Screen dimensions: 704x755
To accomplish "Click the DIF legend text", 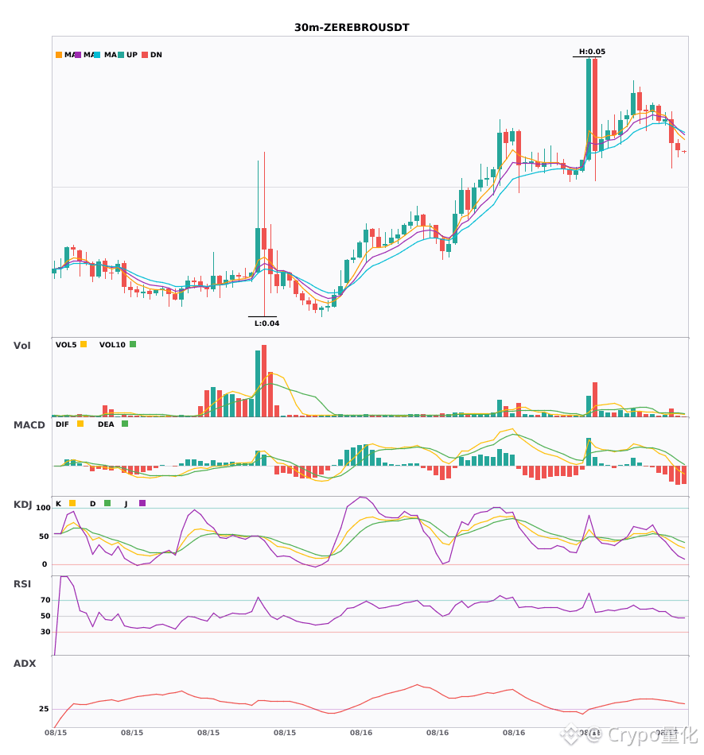I will (62, 424).
